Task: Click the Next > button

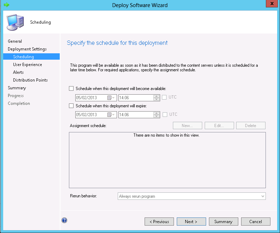Action: point(191,221)
